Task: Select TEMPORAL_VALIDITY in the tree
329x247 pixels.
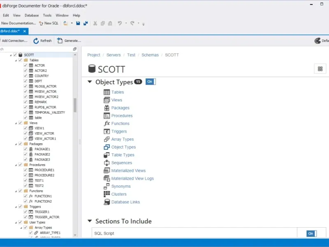Action: [50, 112]
